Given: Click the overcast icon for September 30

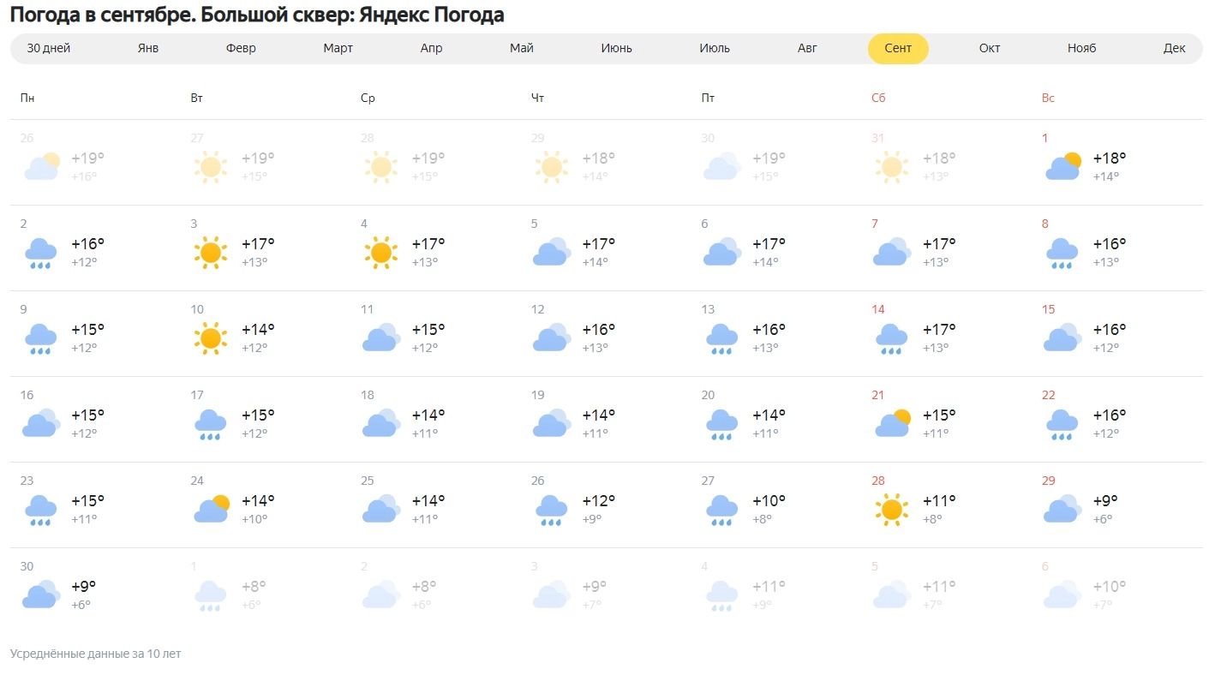Looking at the screenshot, I should (40, 594).
